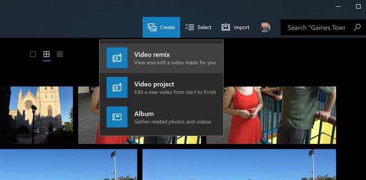Open bottom-right stadium light sky photo
The width and height of the screenshot is (366, 180).
click(x=239, y=165)
